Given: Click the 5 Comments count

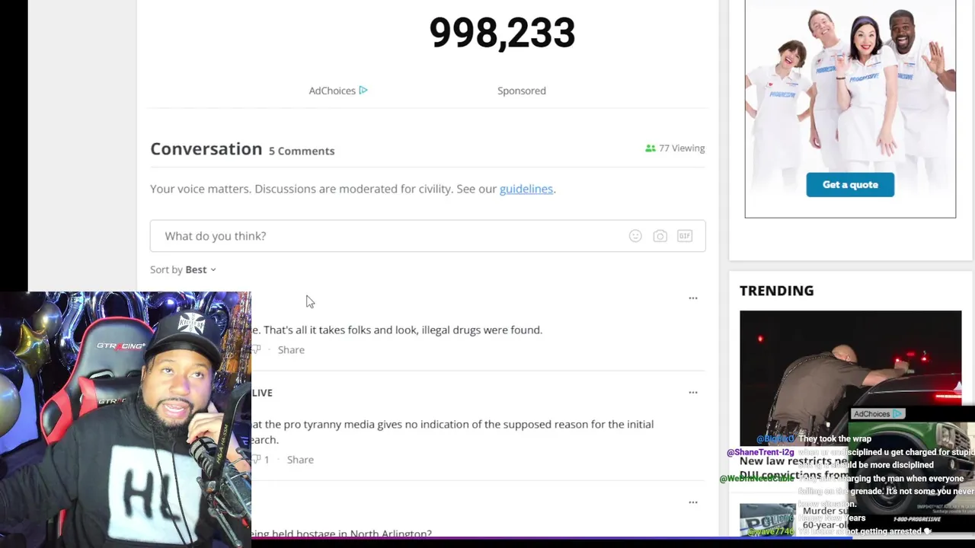Looking at the screenshot, I should tap(302, 151).
